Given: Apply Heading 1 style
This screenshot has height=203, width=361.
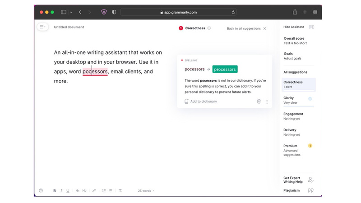Looking at the screenshot, I should click(77, 190).
